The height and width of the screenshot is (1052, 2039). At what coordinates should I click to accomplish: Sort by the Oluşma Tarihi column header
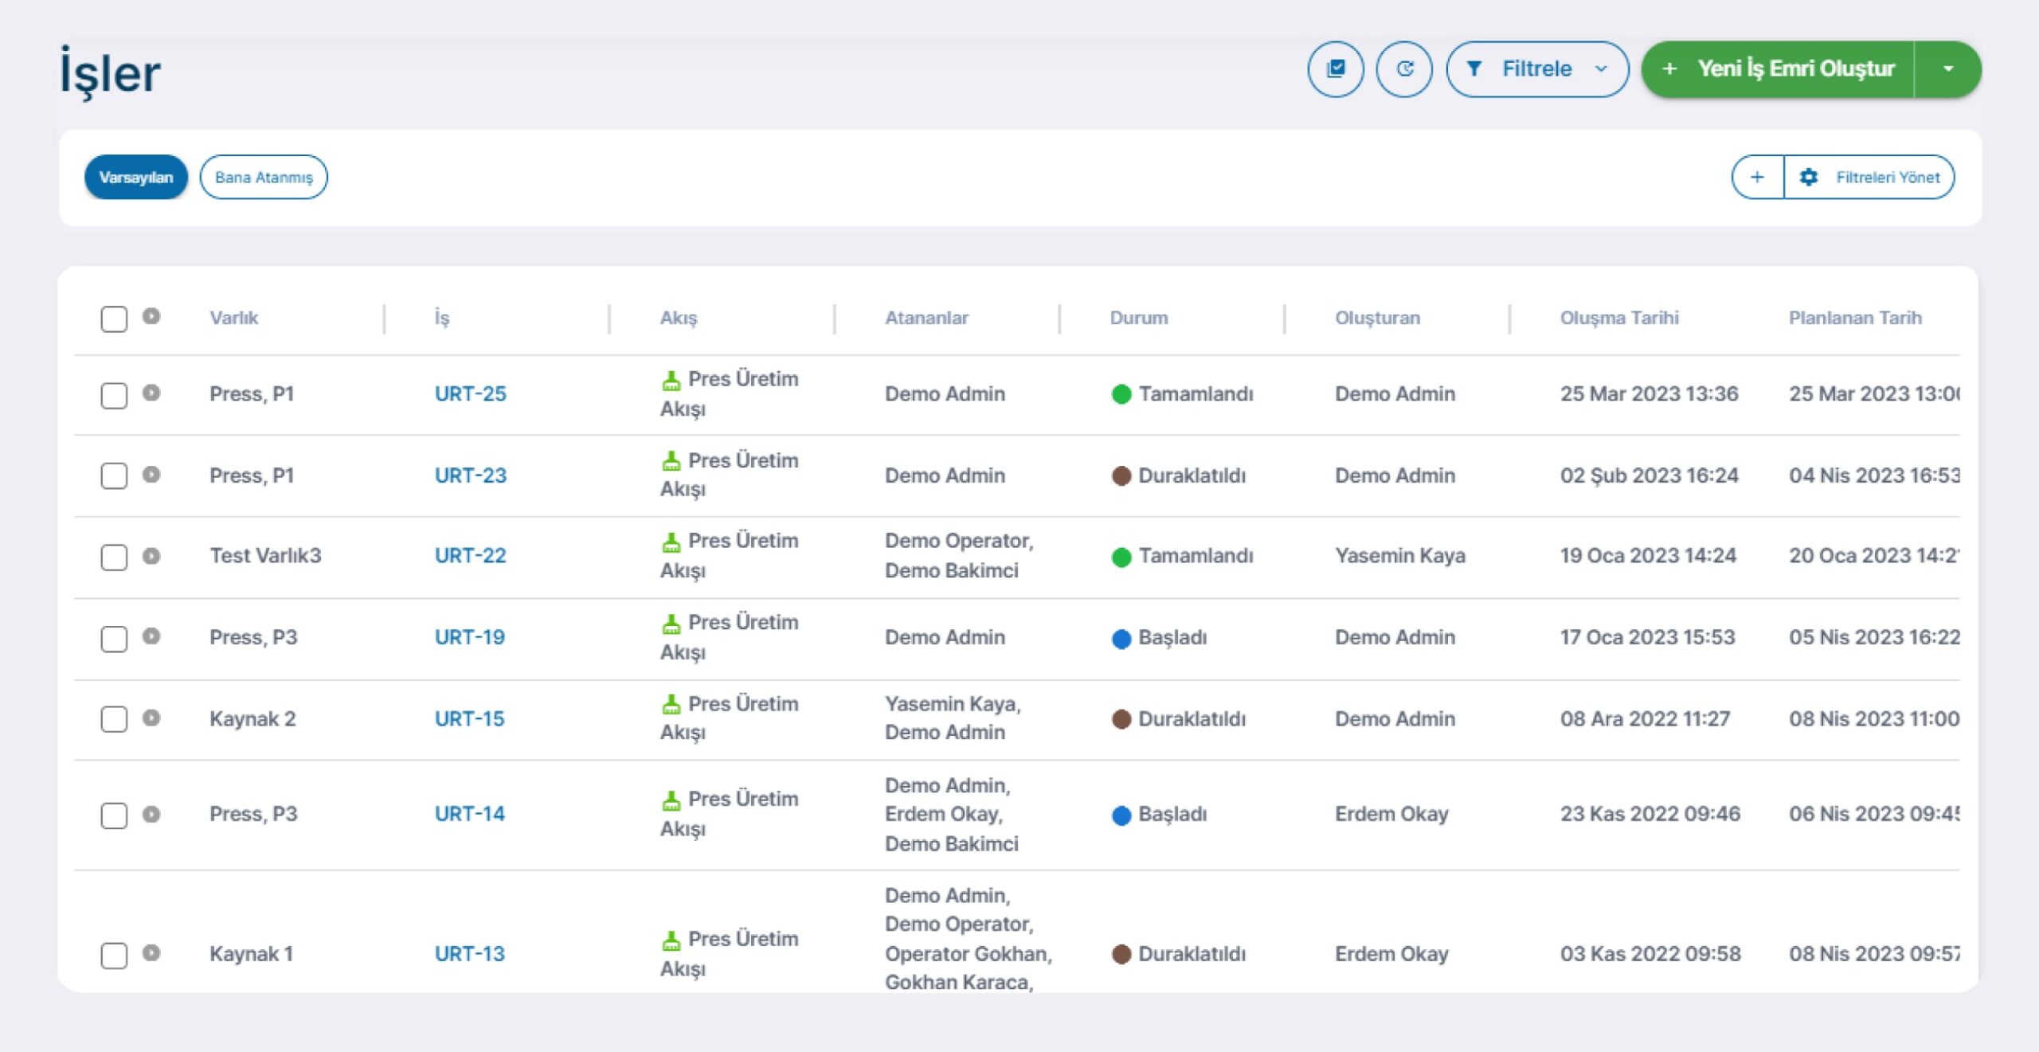(x=1619, y=318)
